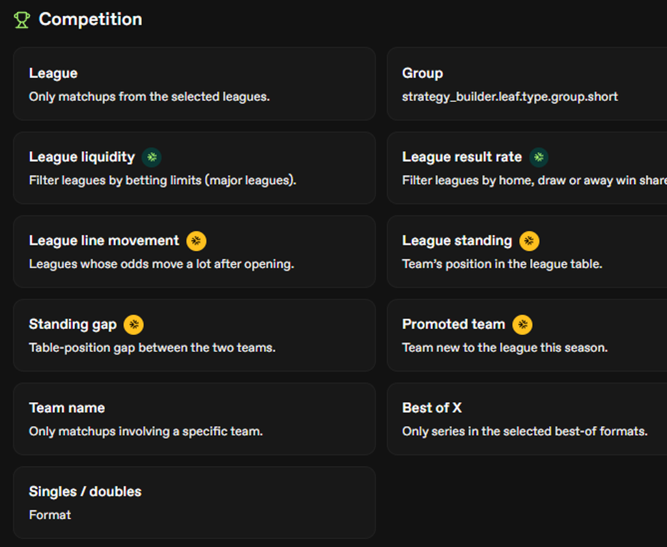
Task: Select the League result rate card
Action: tap(527, 168)
